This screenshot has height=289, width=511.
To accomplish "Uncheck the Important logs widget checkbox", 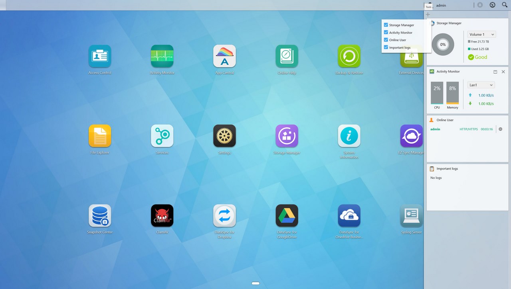I will 386,47.
